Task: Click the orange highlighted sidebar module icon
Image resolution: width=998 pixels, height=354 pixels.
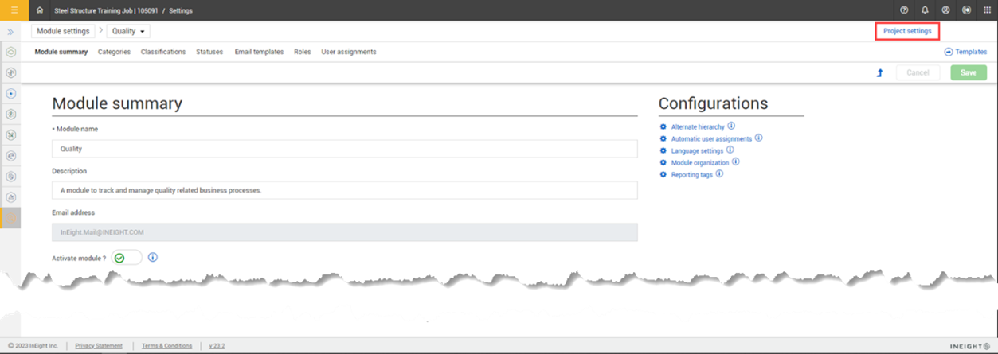Action: [x=10, y=218]
